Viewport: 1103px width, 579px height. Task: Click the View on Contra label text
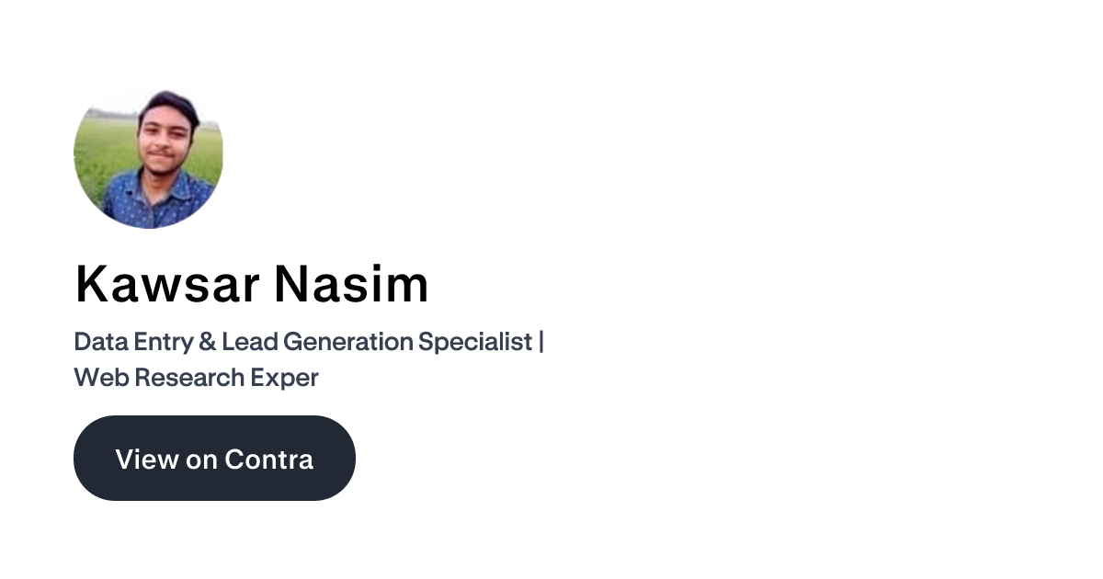[214, 458]
